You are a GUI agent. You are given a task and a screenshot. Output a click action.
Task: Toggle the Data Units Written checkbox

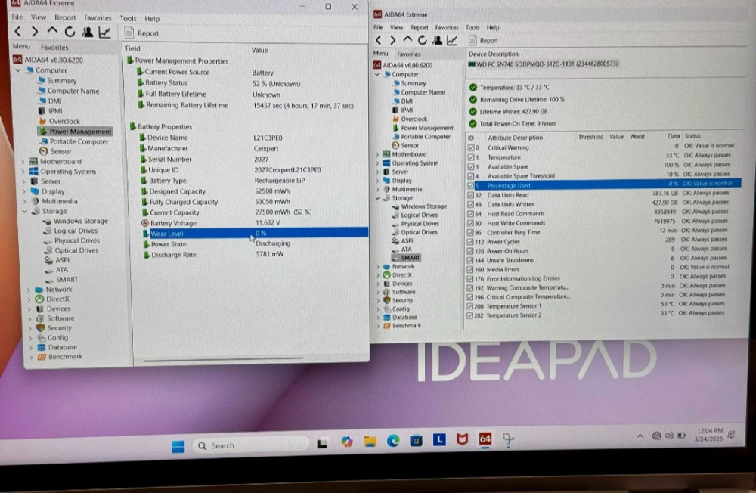tap(471, 204)
